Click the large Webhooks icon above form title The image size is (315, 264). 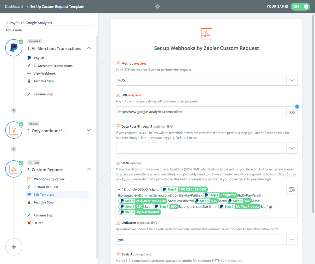click(x=207, y=34)
